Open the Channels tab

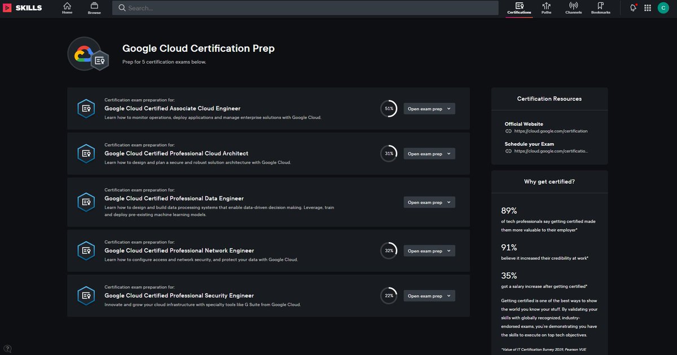[x=573, y=8]
